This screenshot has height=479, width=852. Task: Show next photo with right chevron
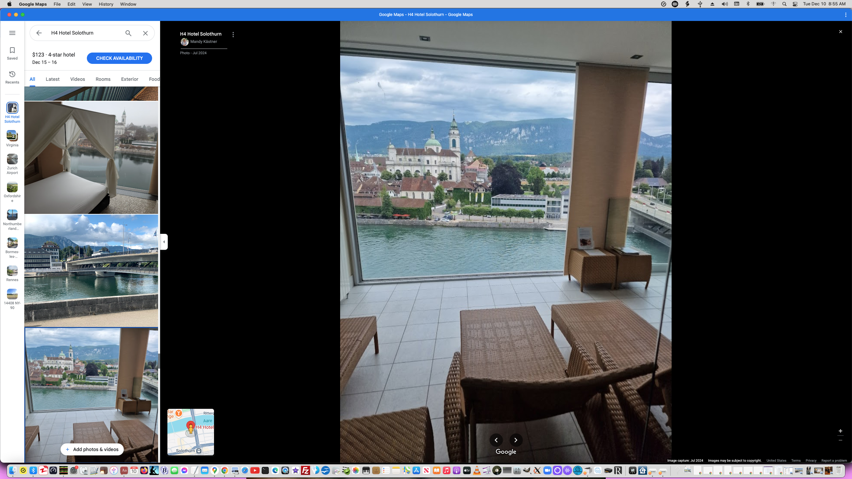[516, 440]
